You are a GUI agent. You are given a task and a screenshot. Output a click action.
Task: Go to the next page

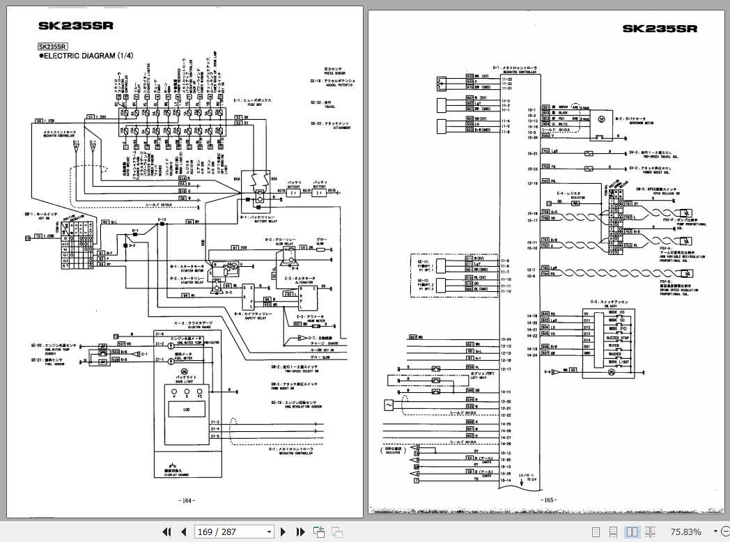[283, 532]
